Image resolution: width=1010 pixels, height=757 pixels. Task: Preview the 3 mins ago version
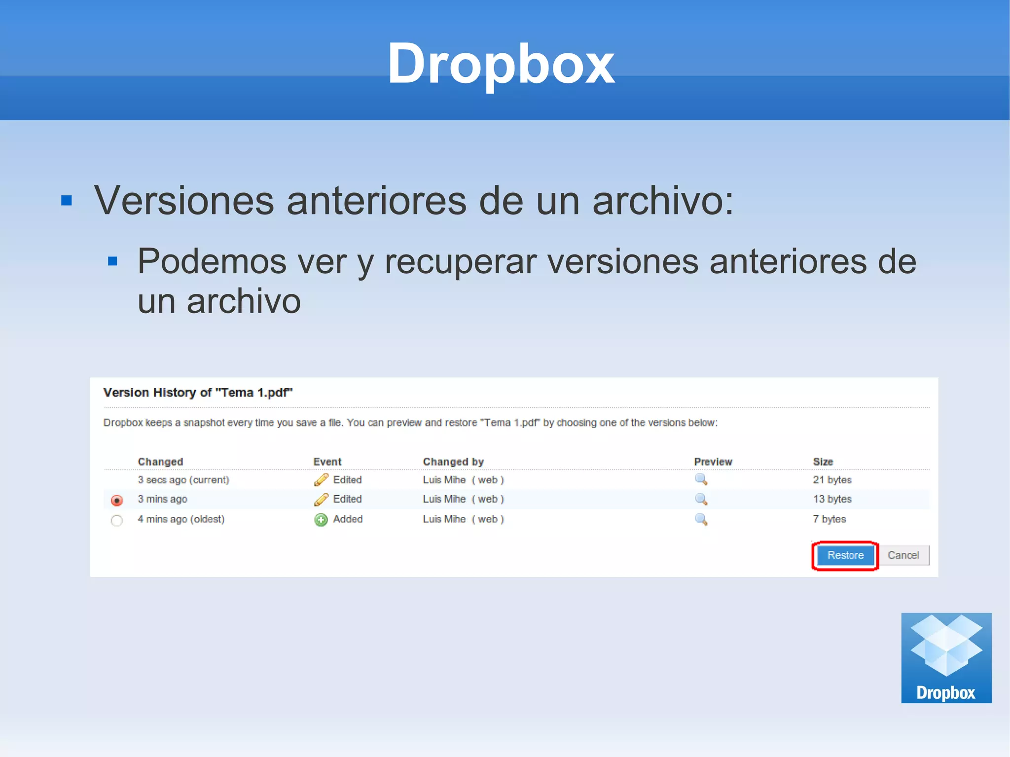coord(701,499)
